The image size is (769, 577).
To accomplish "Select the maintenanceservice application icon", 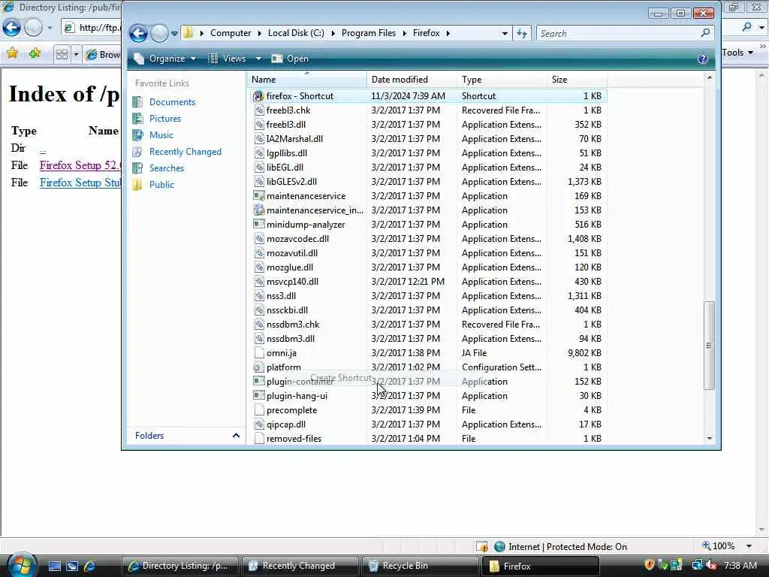I will [259, 196].
